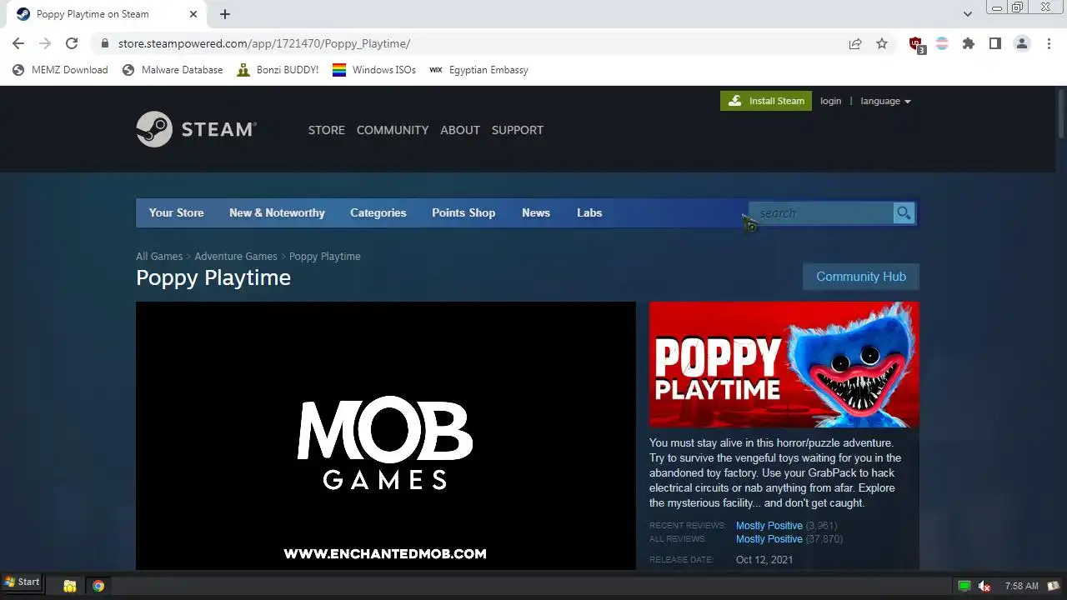This screenshot has width=1067, height=600.
Task: Open the tab search chevron
Action: tap(967, 13)
